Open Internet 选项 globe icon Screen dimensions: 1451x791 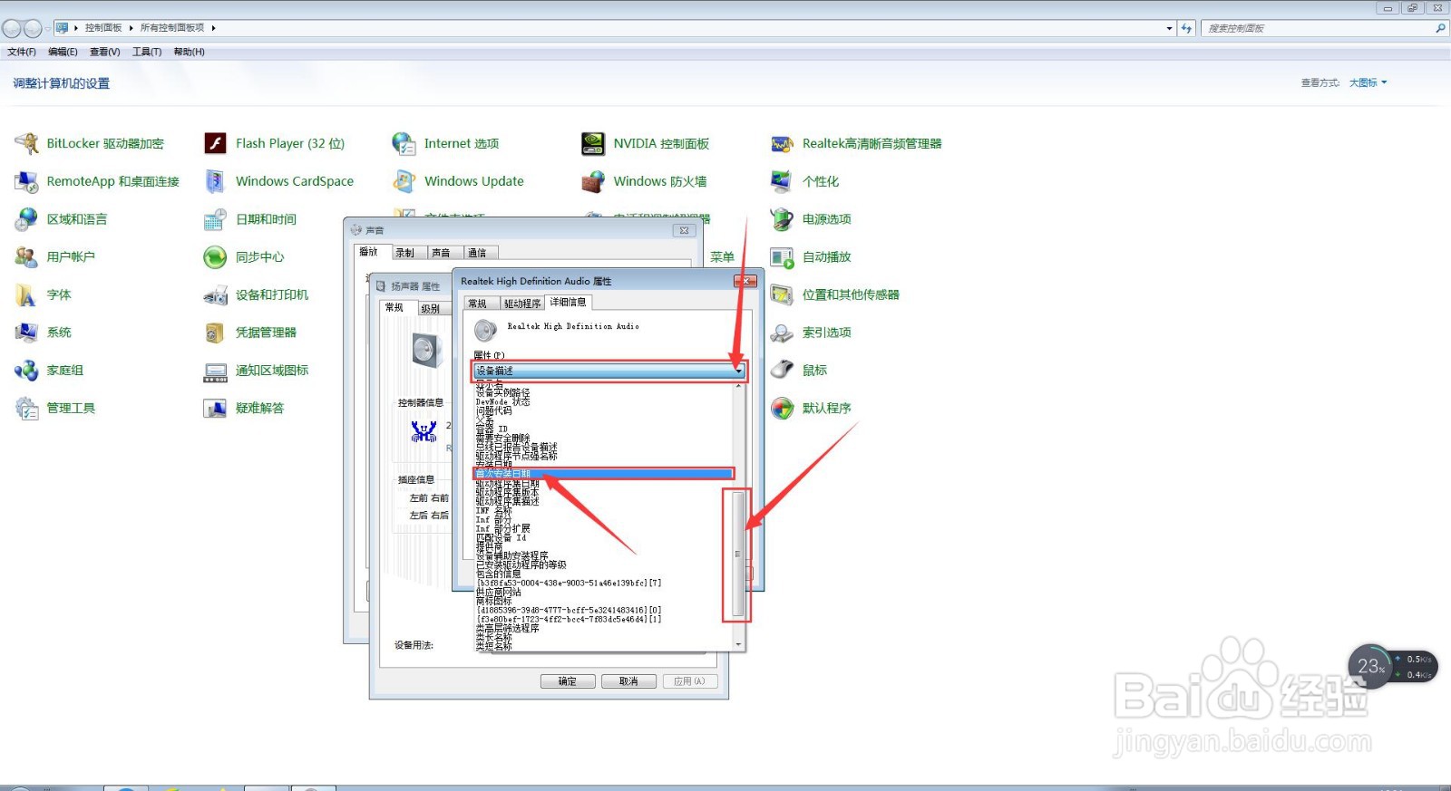point(404,143)
